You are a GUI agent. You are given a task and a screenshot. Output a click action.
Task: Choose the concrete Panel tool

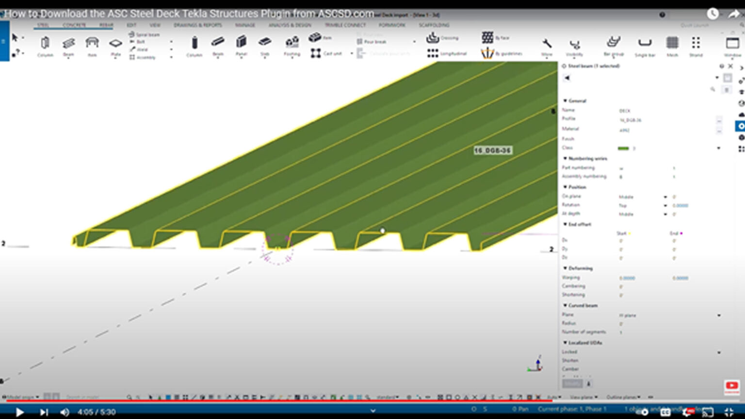tap(241, 47)
